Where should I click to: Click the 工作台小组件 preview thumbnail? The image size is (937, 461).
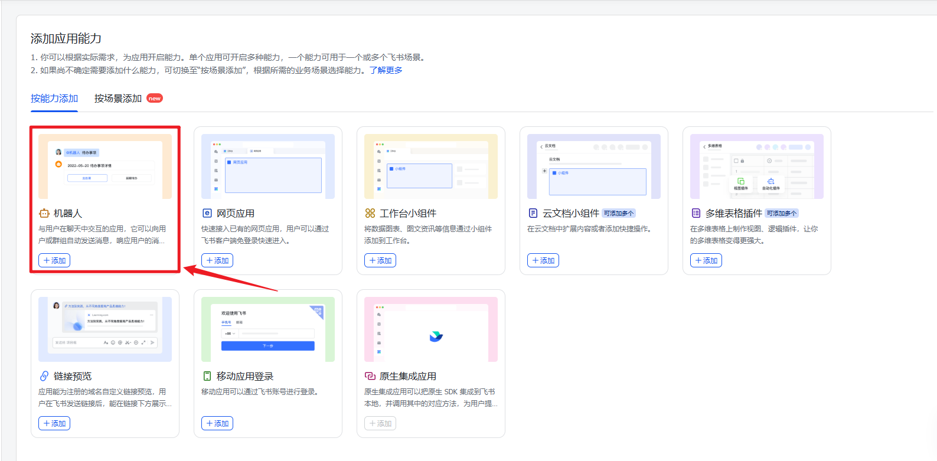431,166
